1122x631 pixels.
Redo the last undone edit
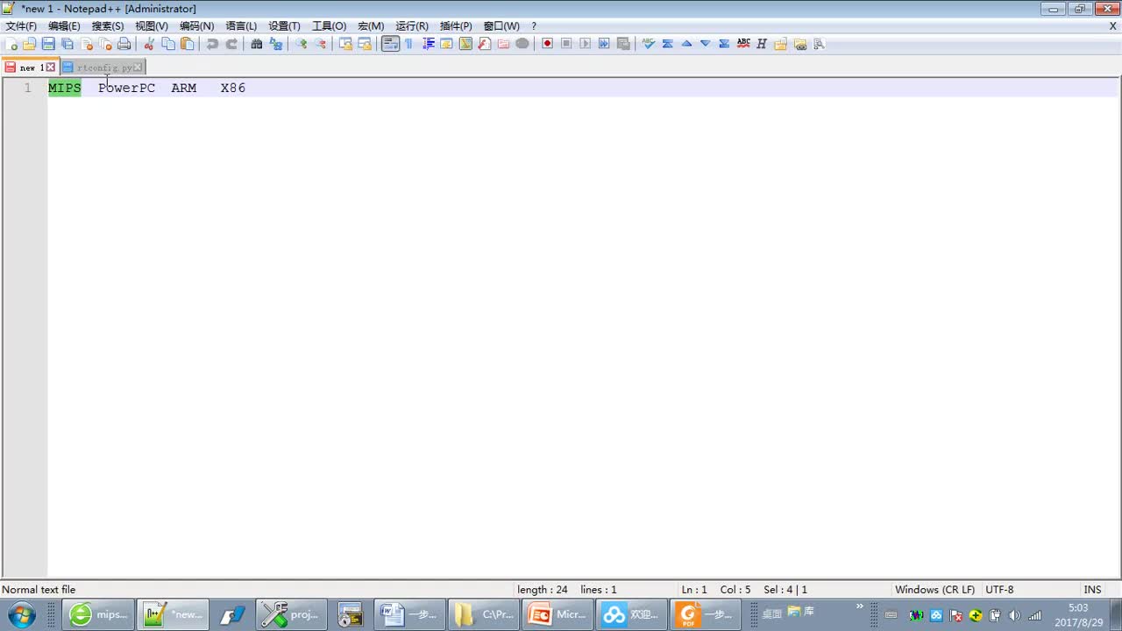click(231, 44)
